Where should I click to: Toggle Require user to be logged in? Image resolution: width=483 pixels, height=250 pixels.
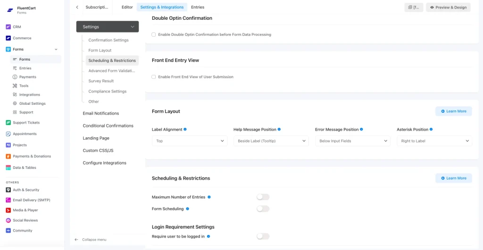click(263, 236)
